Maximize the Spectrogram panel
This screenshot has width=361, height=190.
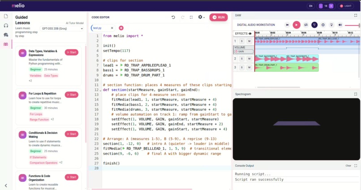coord(356,94)
